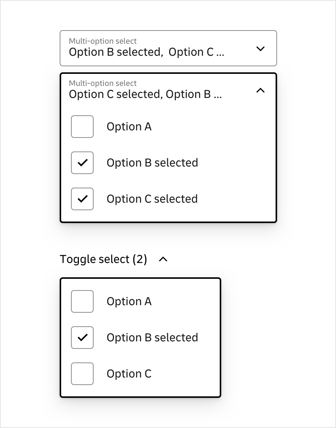The height and width of the screenshot is (428, 336).
Task: Click the Multi-option select caption of the collapsed field
Action: point(103,41)
